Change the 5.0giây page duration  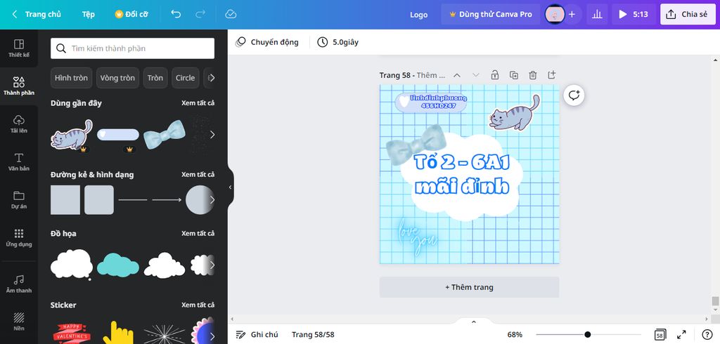(x=338, y=42)
